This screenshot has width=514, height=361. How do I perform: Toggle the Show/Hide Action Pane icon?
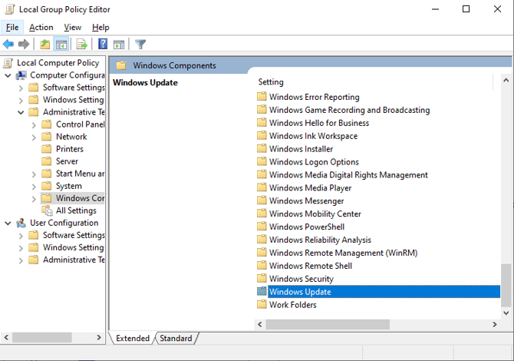tap(119, 44)
